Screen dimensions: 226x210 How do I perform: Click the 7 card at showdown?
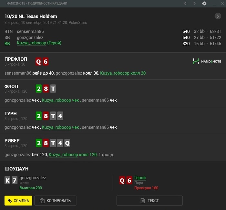[15, 180]
